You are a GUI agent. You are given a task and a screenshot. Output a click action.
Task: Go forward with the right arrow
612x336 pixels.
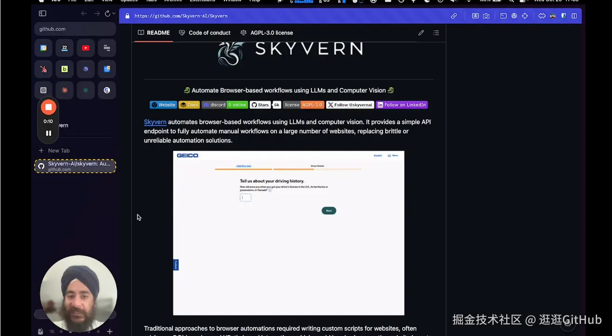97,13
